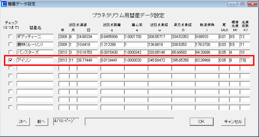Click eccentricity field with 1.0001730
The width and height of the screenshot is (259, 137).
click(135, 36)
